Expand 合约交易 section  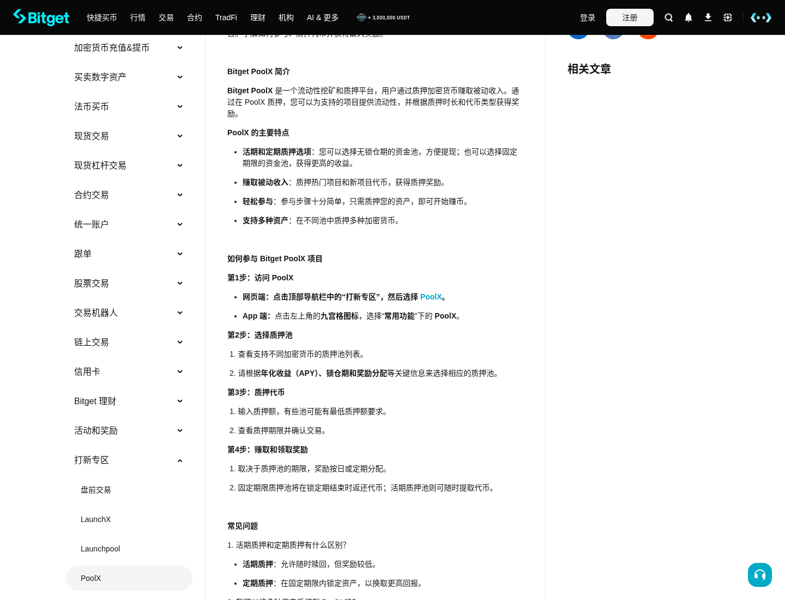(x=129, y=195)
